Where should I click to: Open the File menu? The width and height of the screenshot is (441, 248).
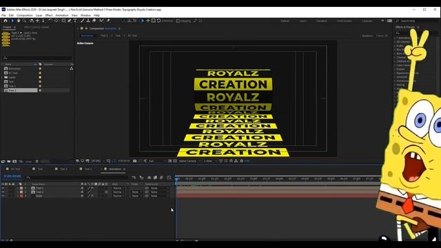pos(3,15)
